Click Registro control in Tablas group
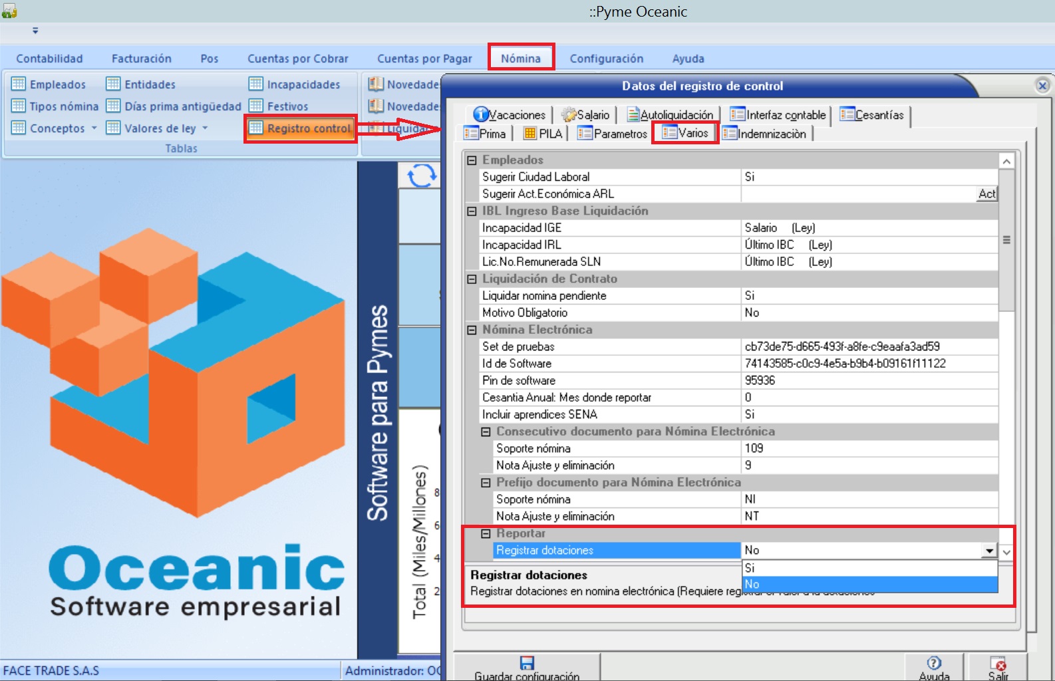The image size is (1055, 681). [x=301, y=128]
